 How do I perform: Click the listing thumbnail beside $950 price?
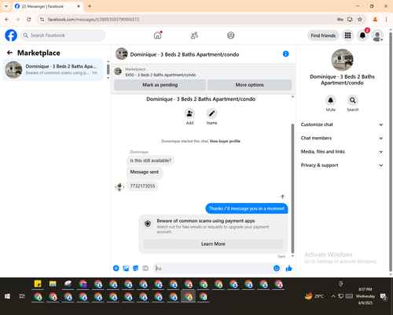pyautogui.click(x=118, y=72)
